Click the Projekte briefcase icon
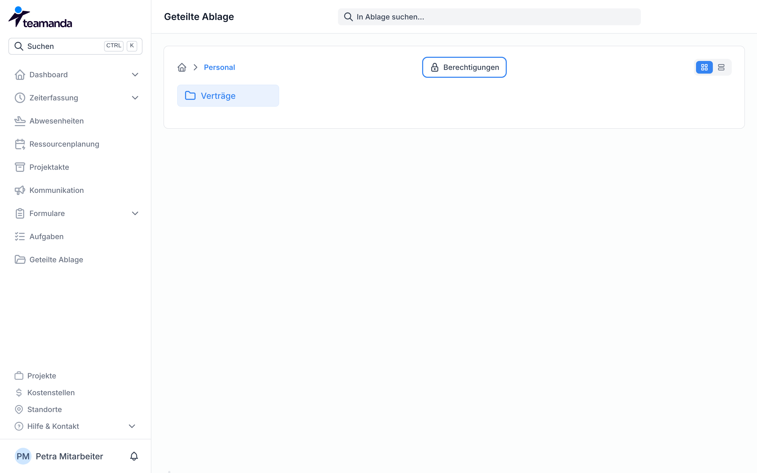 (19, 376)
